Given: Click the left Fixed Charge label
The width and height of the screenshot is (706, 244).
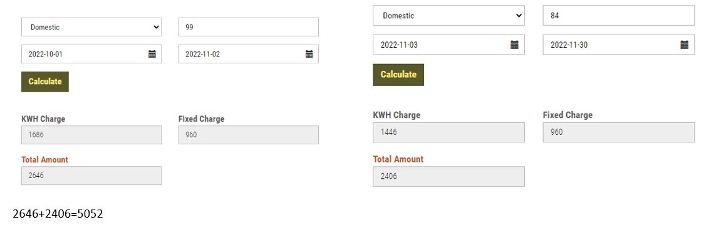Looking at the screenshot, I should tap(201, 119).
